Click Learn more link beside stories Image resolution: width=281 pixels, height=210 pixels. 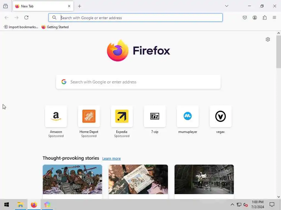point(111,158)
